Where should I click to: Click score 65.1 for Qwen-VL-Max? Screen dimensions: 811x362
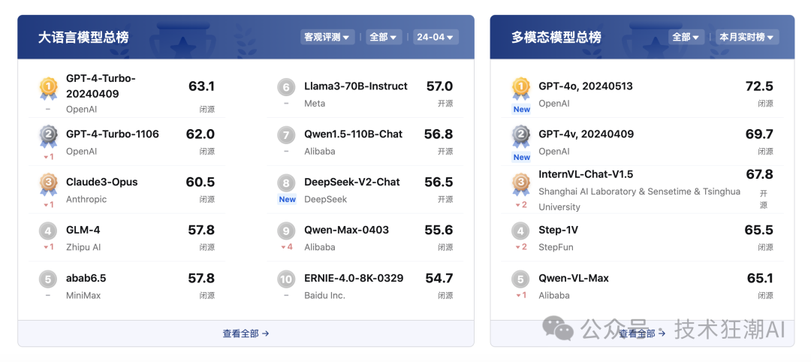[x=760, y=278]
